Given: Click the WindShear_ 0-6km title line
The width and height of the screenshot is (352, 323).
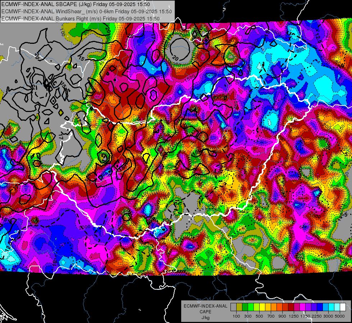Looking at the screenshot, I should [x=86, y=11].
